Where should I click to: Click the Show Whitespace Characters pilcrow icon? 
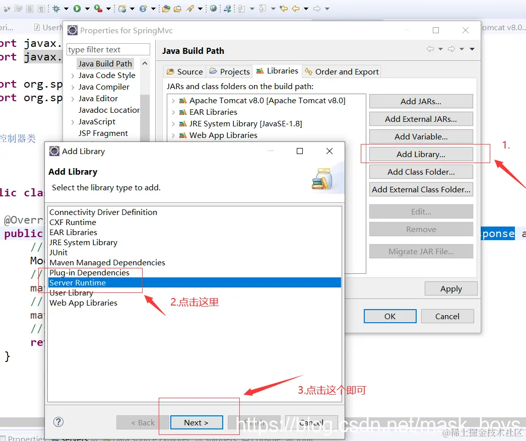coord(41,9)
